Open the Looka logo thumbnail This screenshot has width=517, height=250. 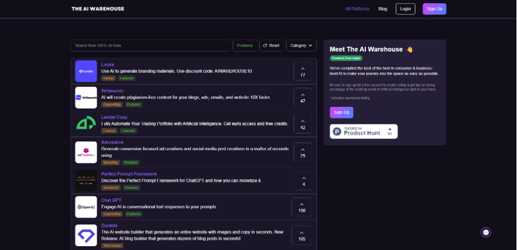[86, 71]
